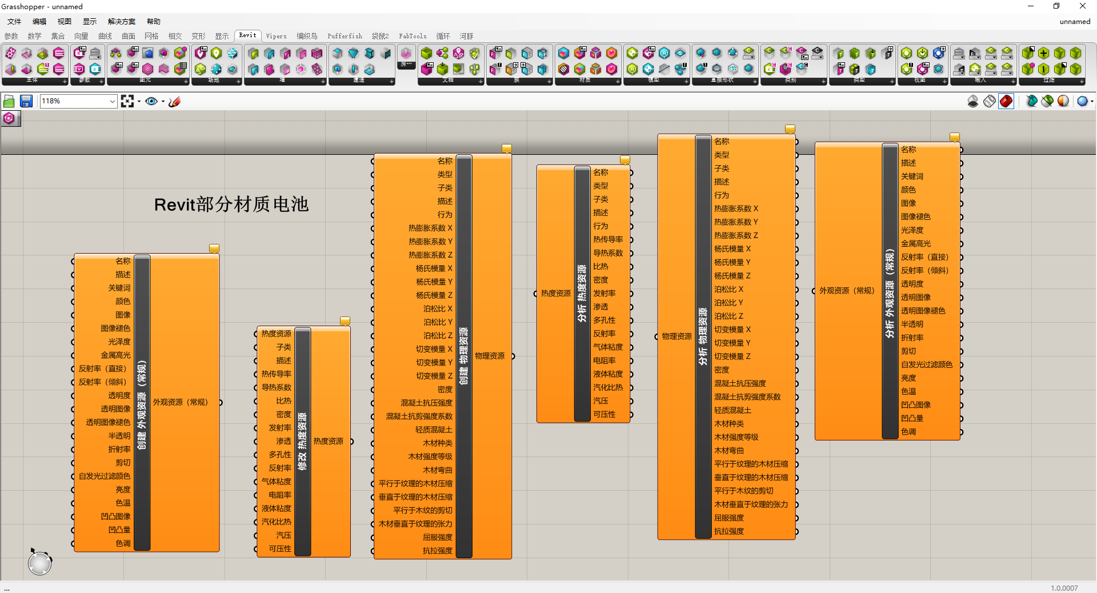
Task: Open a file with the green folder icon
Action: (x=9, y=102)
